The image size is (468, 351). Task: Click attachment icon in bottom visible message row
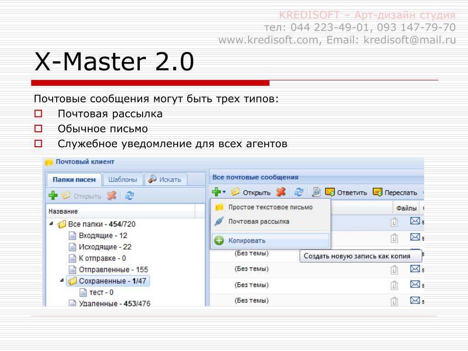click(x=394, y=301)
